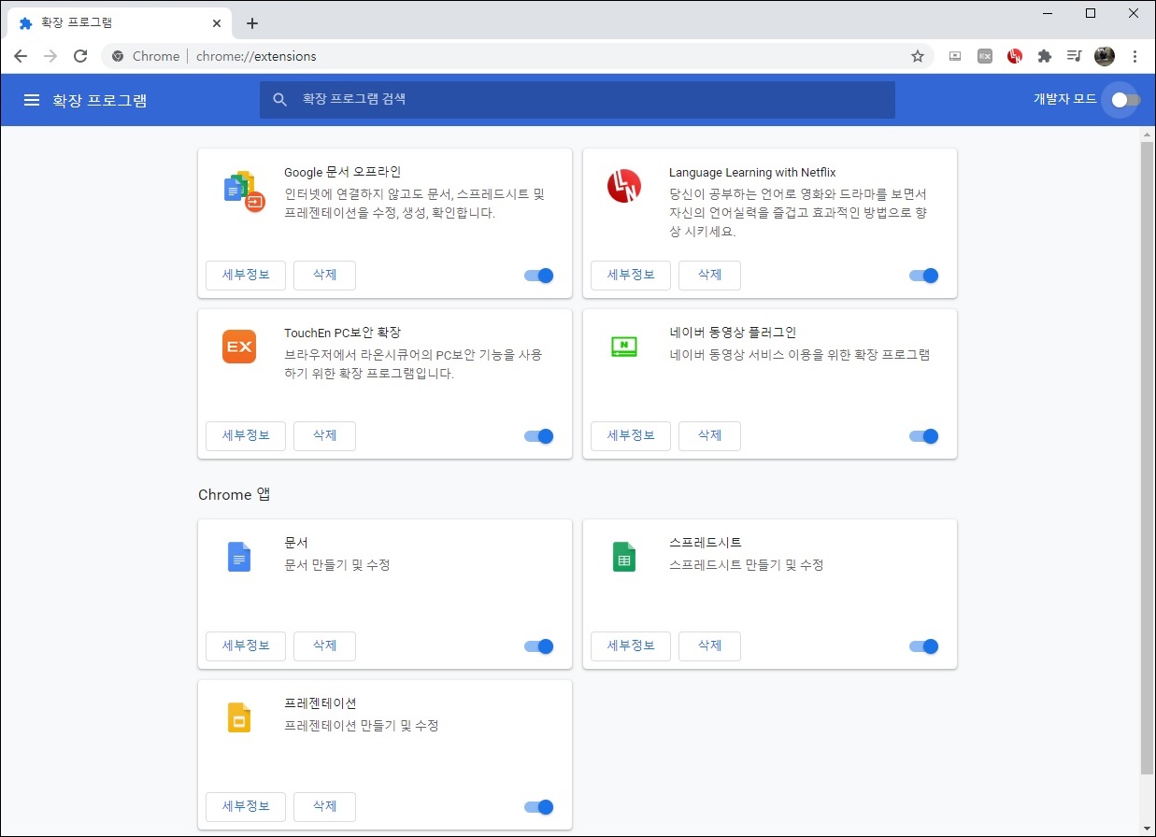Image resolution: width=1156 pixels, height=837 pixels.
Task: Open 세부정보 for TouchEn PC보안 확장
Action: click(246, 436)
